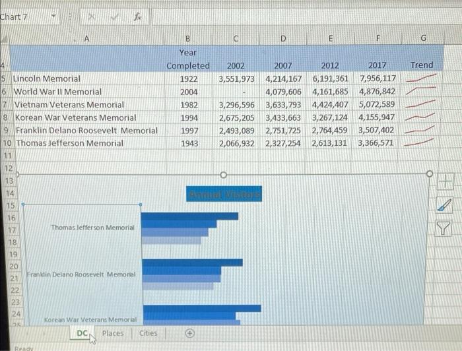
Task: Click Franklin Delano Roosevelt chart axis label
Action: tap(81, 274)
